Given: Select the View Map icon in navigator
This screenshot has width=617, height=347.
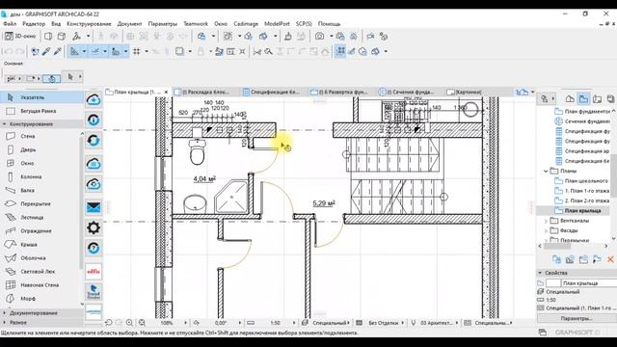Looking at the screenshot, I should [583, 98].
